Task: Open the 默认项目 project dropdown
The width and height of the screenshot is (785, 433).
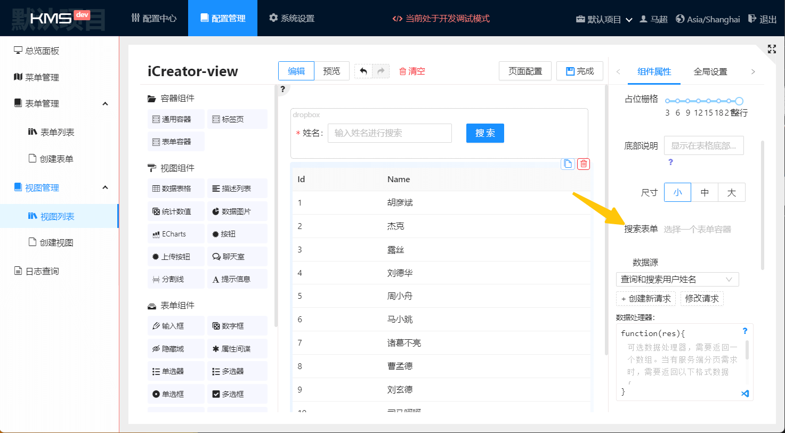Action: coord(604,19)
